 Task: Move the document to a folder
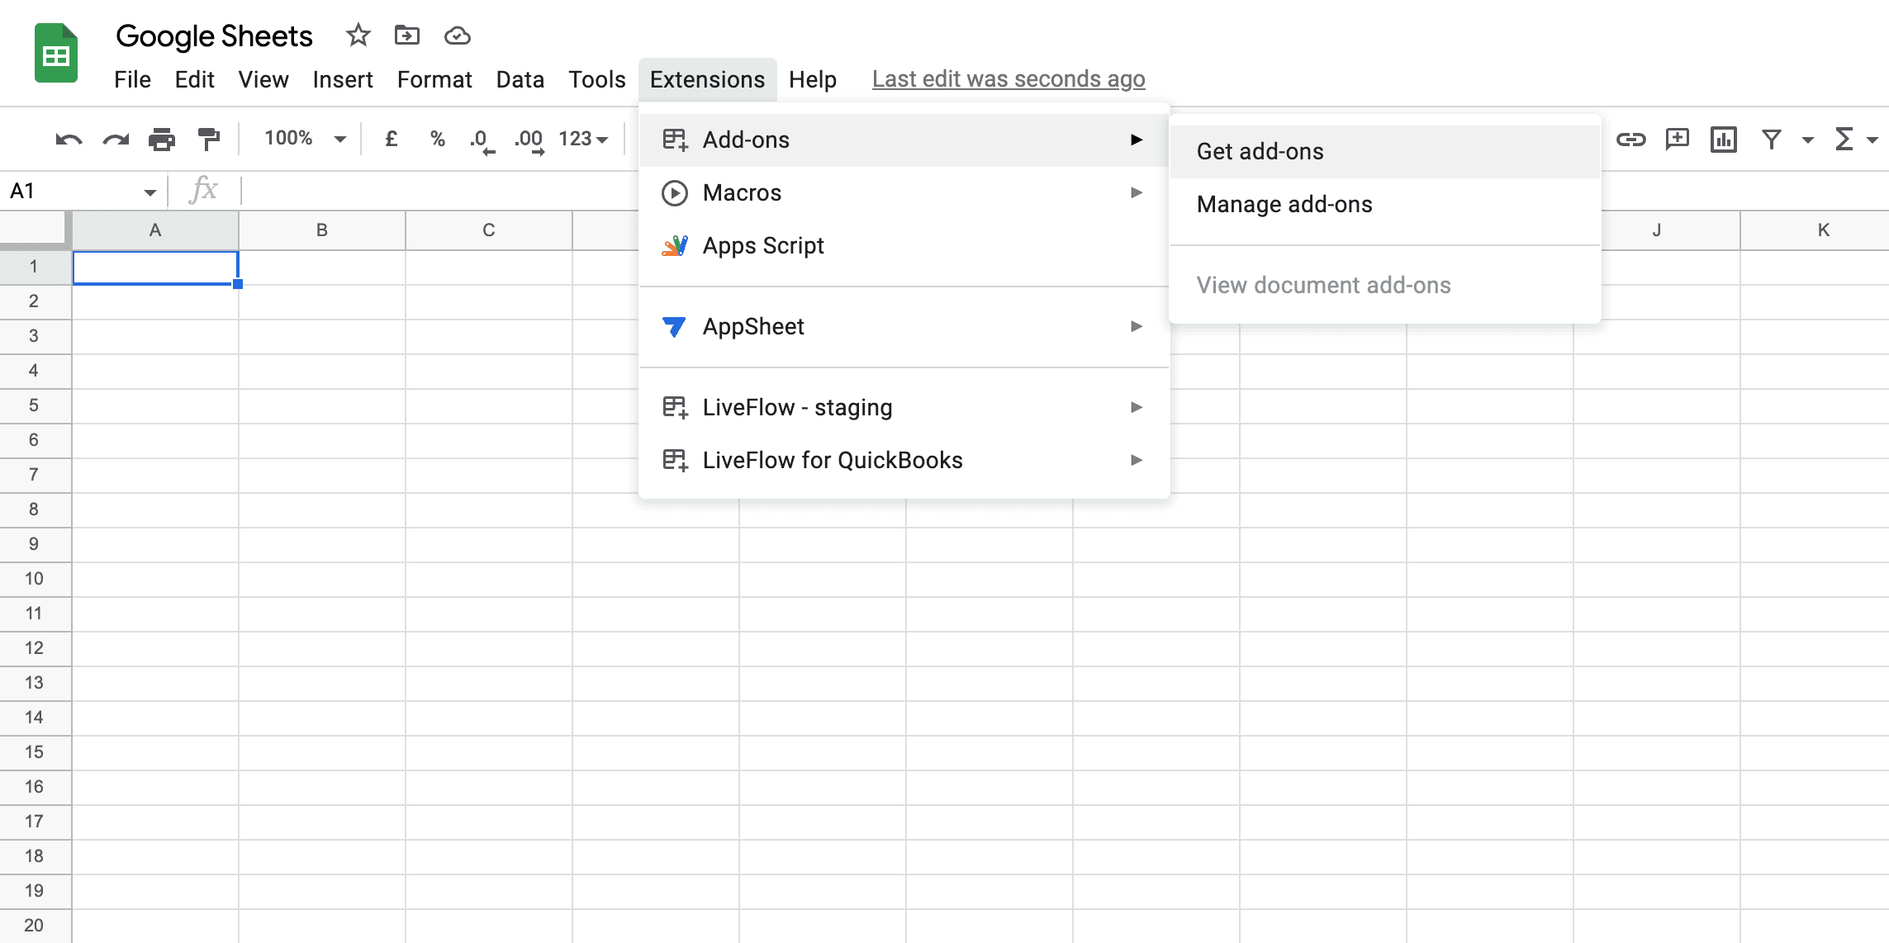(407, 36)
